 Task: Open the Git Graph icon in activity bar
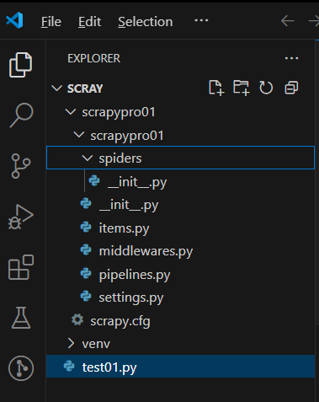21,368
